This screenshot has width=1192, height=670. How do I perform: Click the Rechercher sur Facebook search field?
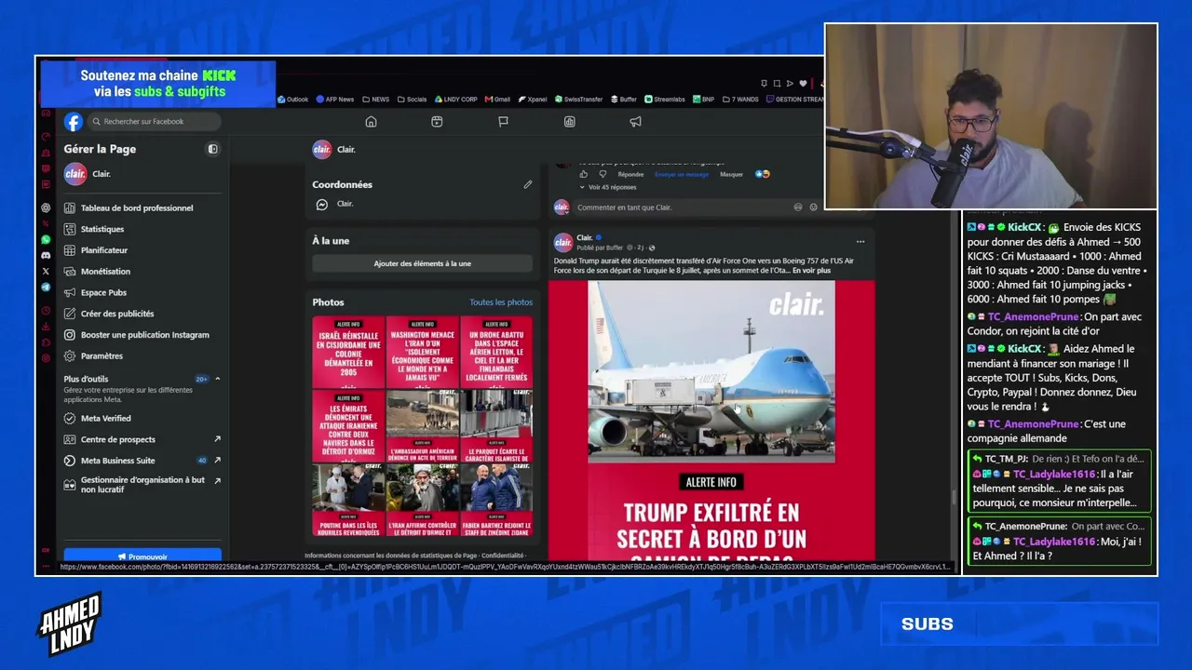pyautogui.click(x=154, y=122)
